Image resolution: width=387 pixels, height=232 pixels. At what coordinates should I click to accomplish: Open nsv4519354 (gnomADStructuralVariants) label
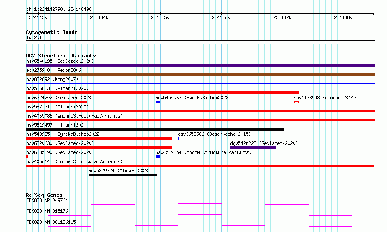pyautogui.click(x=204, y=152)
